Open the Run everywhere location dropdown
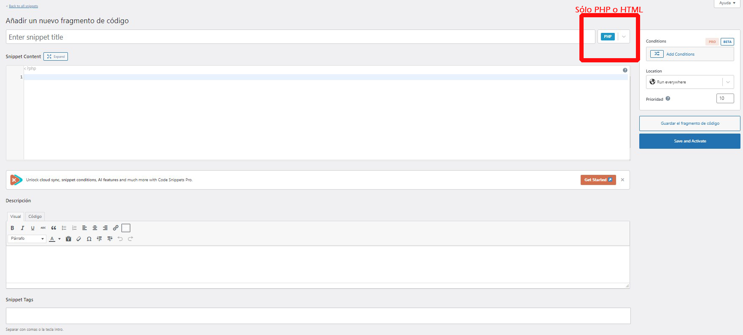This screenshot has width=743, height=335. point(728,82)
